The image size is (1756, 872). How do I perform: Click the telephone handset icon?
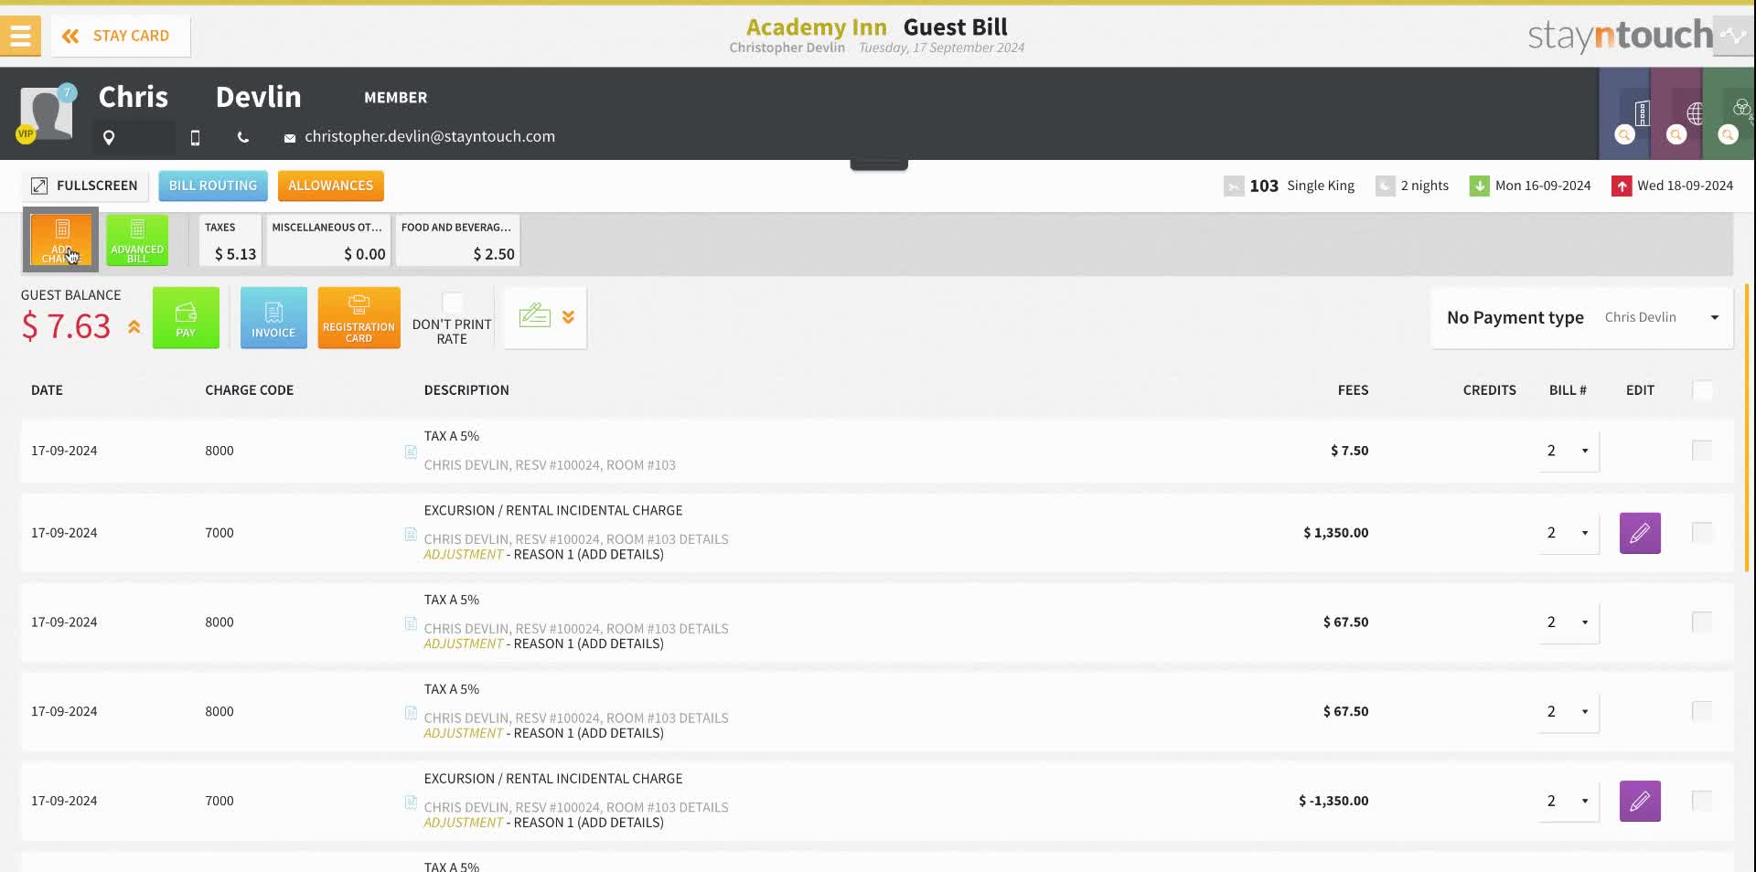point(242,137)
